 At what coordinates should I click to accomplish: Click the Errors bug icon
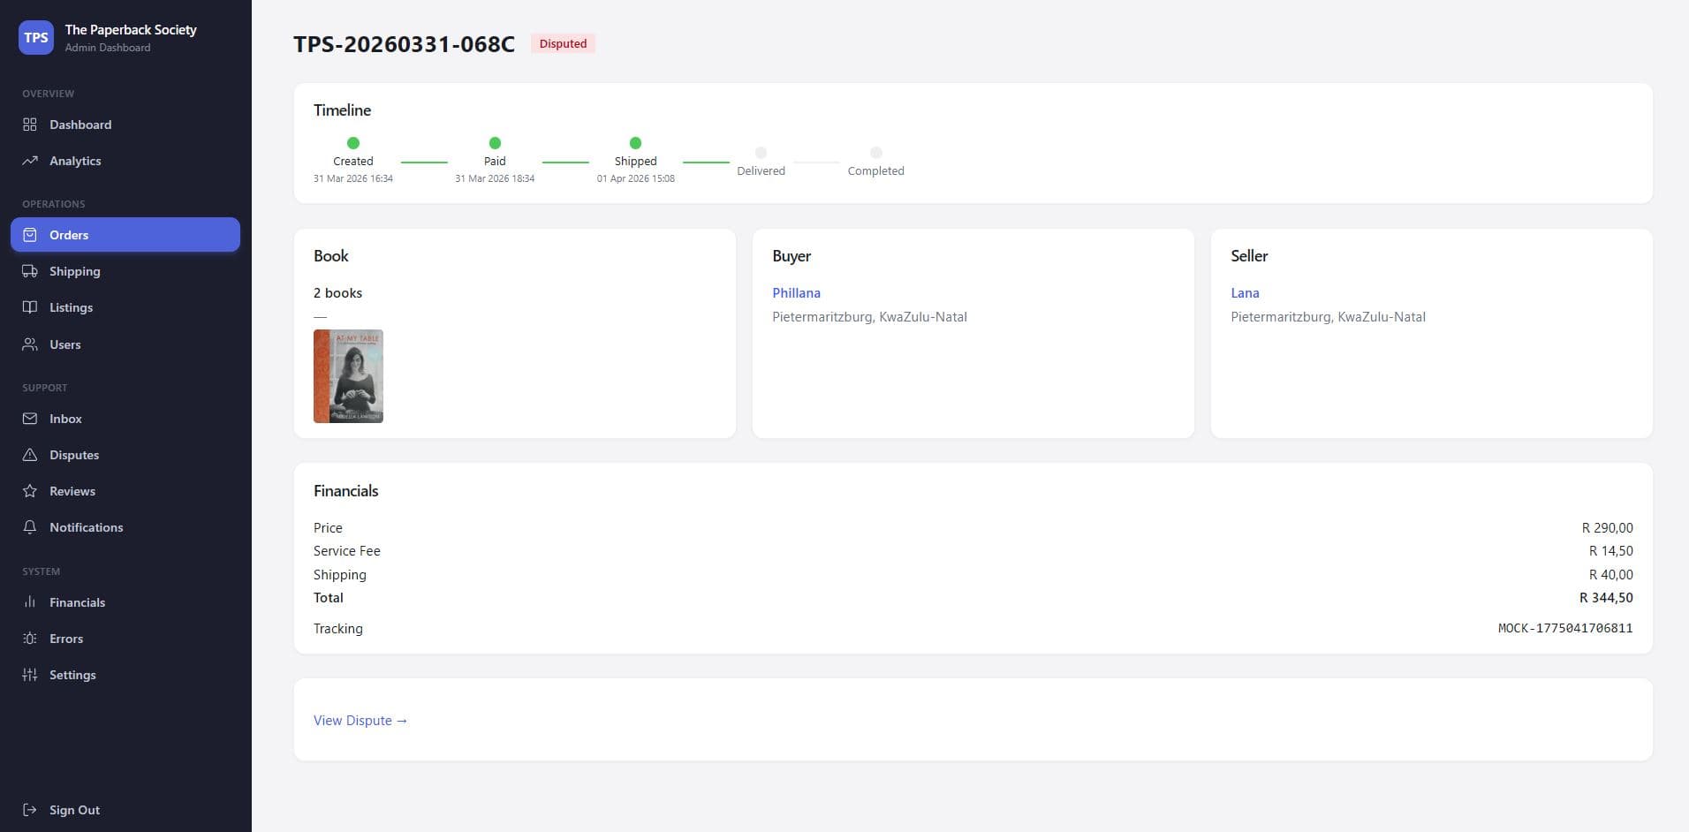(30, 639)
